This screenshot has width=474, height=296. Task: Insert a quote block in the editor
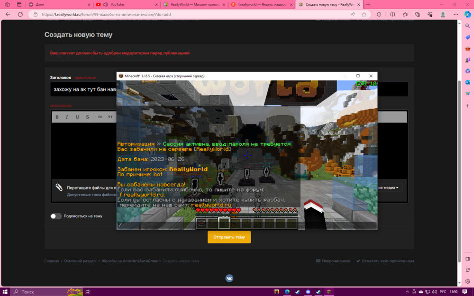[110, 117]
